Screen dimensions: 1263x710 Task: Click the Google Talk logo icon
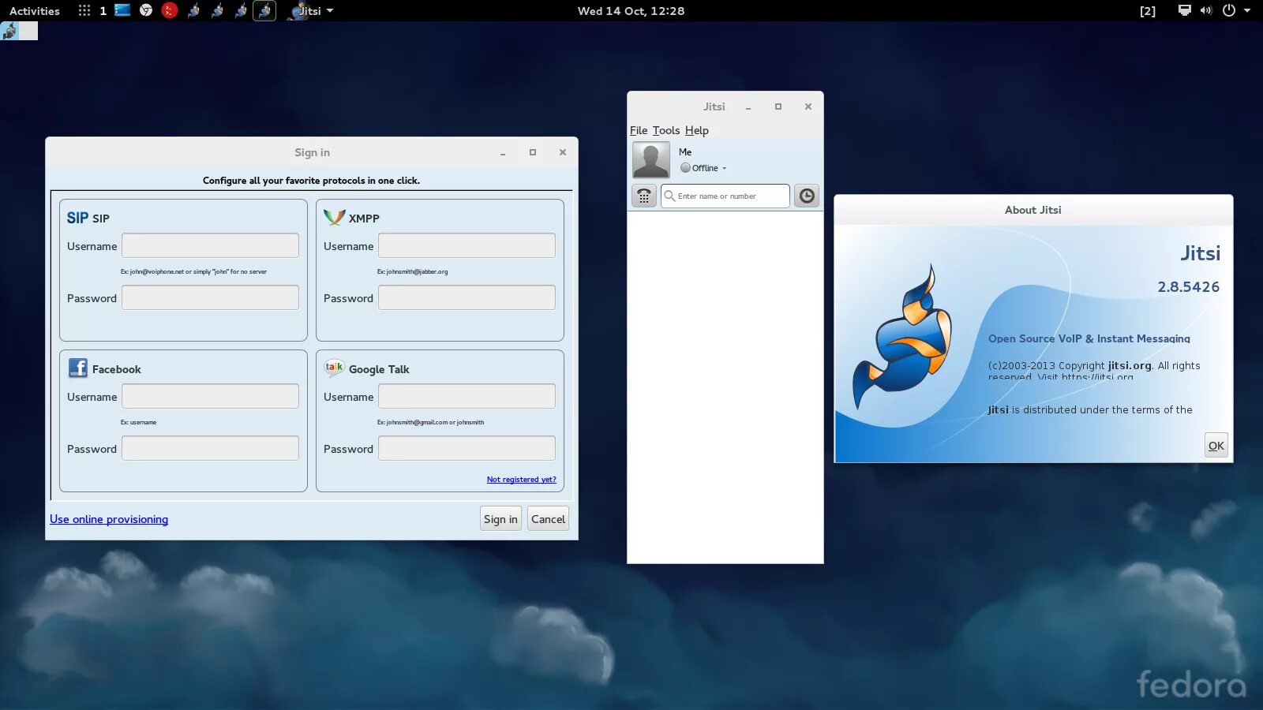(334, 368)
